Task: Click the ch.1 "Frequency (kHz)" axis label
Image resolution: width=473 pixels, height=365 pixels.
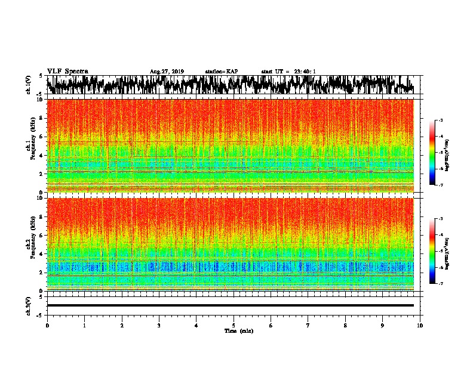Action: point(33,139)
